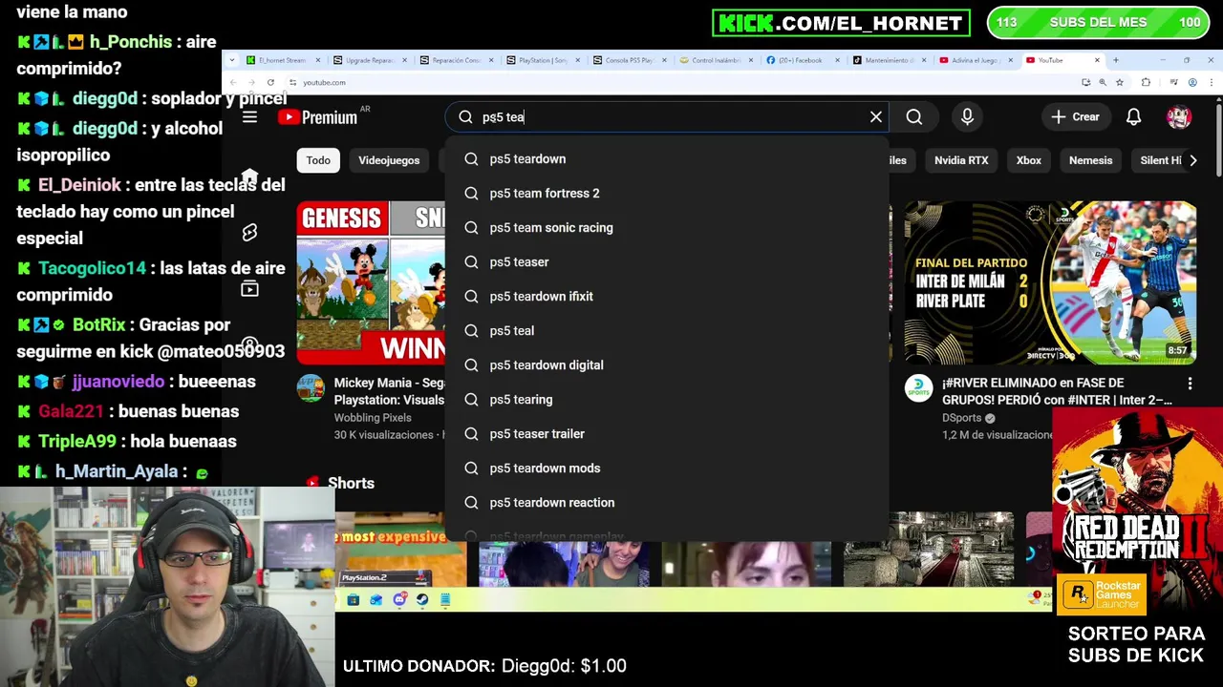Image resolution: width=1223 pixels, height=687 pixels.
Task: Open the Subscriptions icon in YouTube sidebar
Action: click(249, 289)
